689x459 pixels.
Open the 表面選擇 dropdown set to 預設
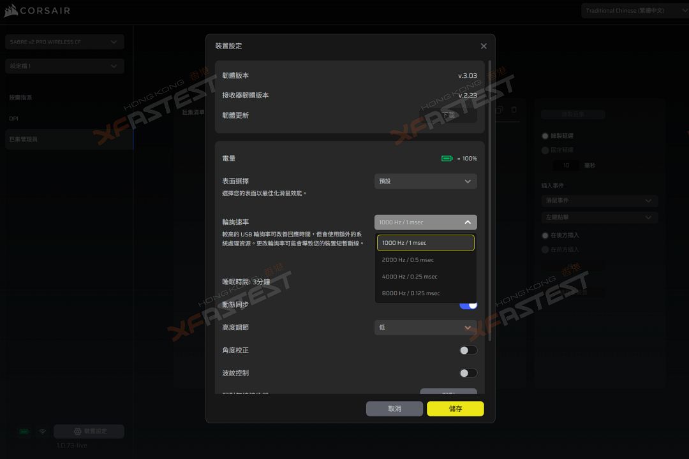pyautogui.click(x=426, y=181)
